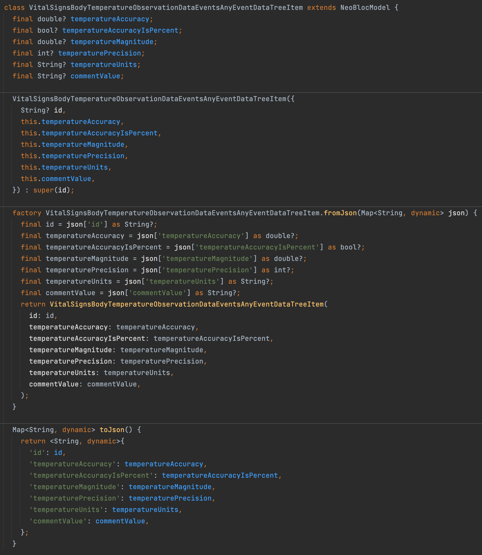The height and width of the screenshot is (555, 482).
Task: Click 'temperaturePrecision' string key inside json[...] lookup
Action: coord(207,270)
